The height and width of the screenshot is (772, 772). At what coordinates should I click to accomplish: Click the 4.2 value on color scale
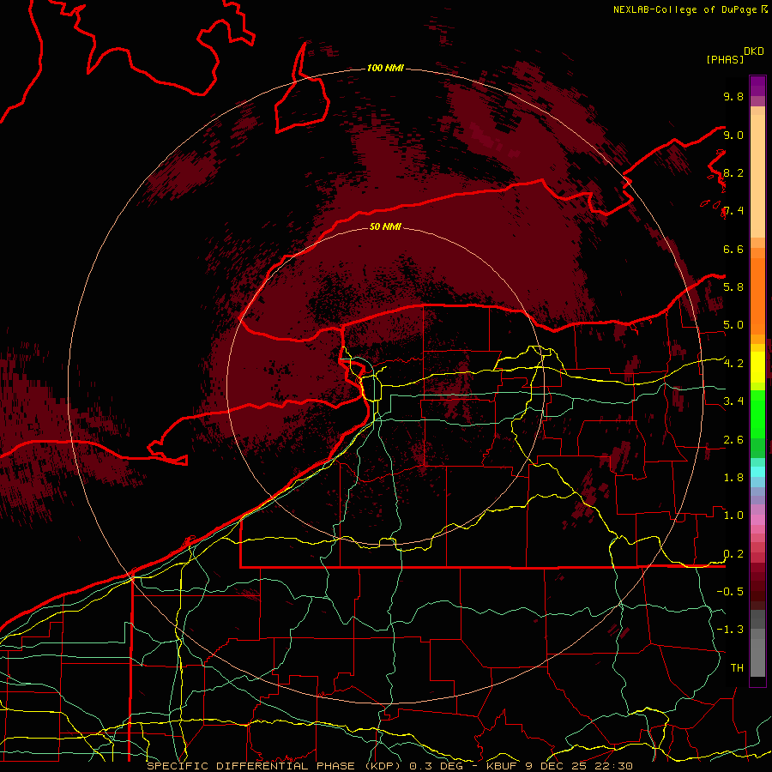[733, 364]
